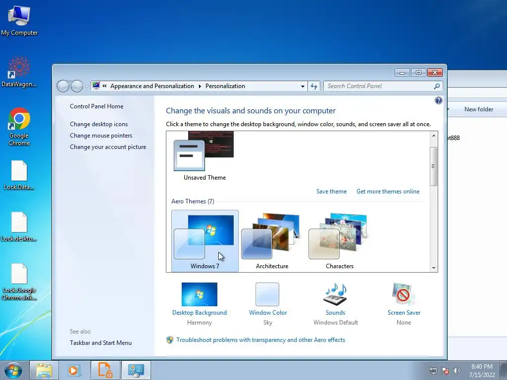Click theme list scroll up arrow
This screenshot has width=507, height=380.
click(434, 136)
